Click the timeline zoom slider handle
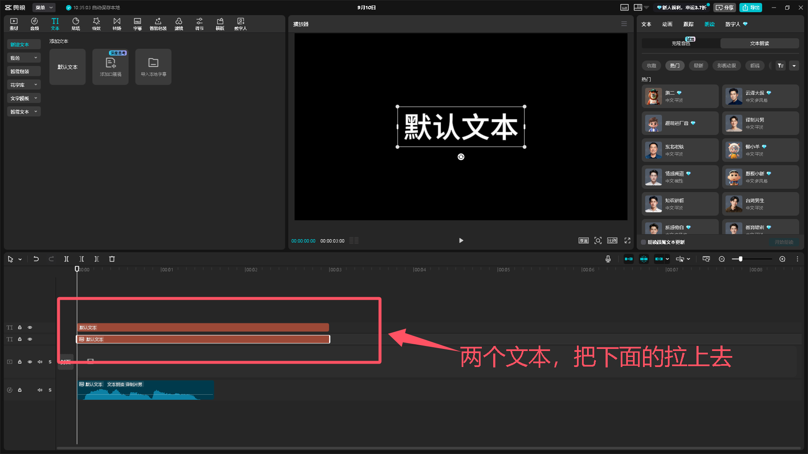 pos(740,259)
